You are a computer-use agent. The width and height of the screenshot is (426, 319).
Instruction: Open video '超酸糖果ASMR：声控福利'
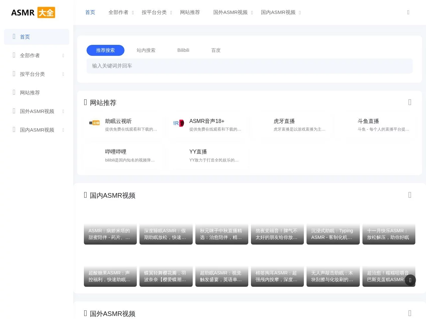pyautogui.click(x=110, y=268)
